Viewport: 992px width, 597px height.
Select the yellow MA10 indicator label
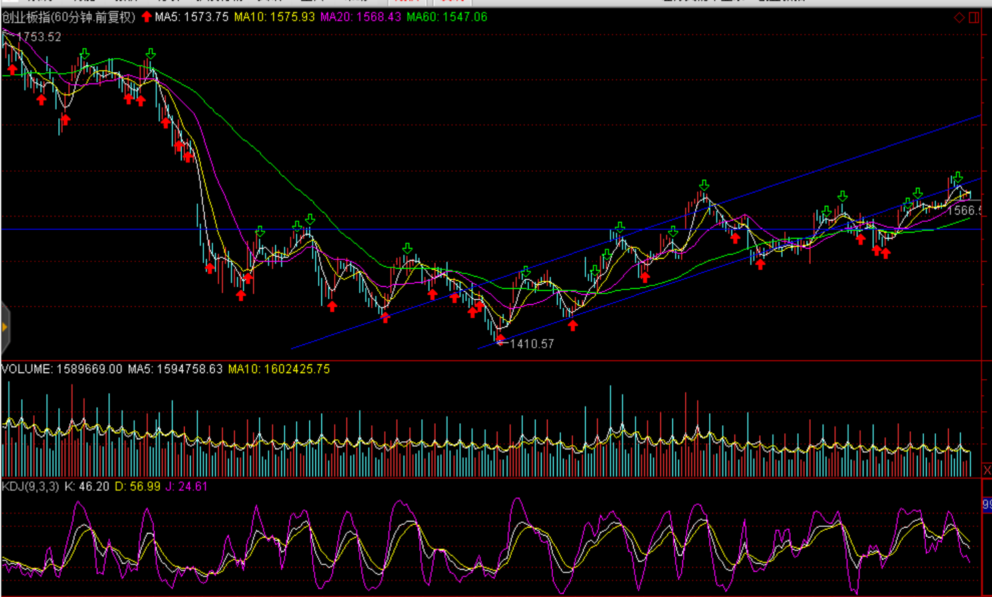(274, 17)
